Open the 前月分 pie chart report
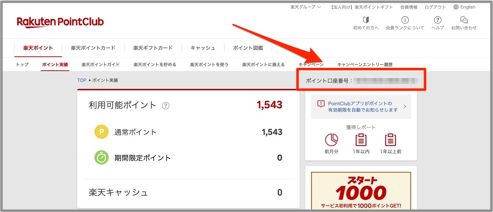The width and height of the screenshot is (493, 212). [331, 140]
